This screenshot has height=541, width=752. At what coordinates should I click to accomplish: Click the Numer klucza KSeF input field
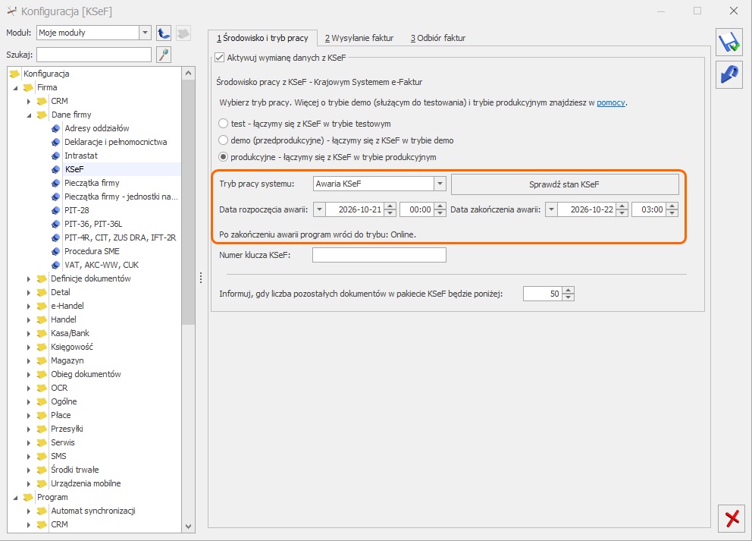click(x=379, y=255)
